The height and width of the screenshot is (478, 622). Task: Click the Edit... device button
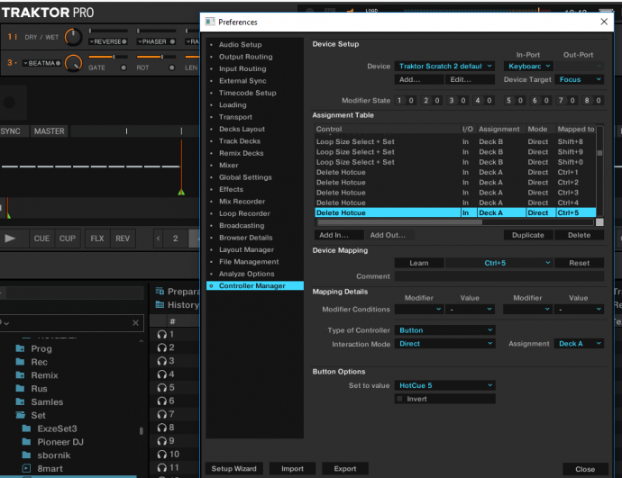tap(470, 79)
